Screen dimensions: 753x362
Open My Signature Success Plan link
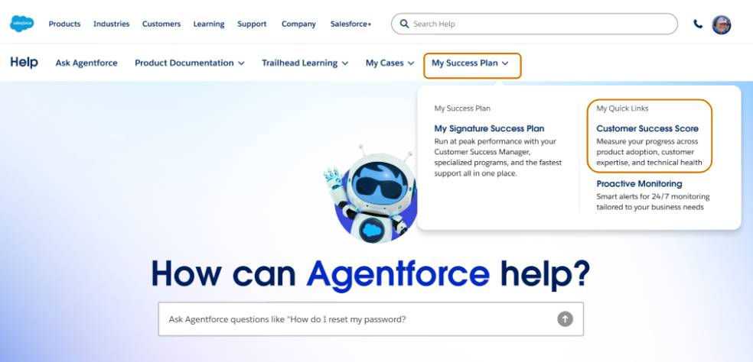[x=489, y=128]
